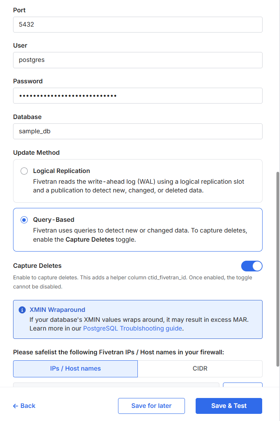Image resolution: width=280 pixels, height=421 pixels.
Task: Click into the Port field
Action: [137, 25]
